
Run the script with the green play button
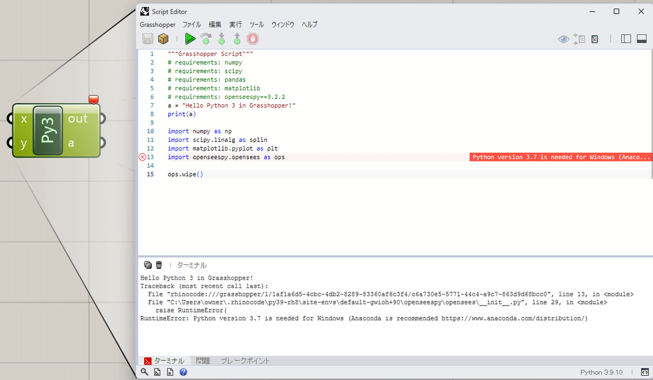(x=190, y=39)
